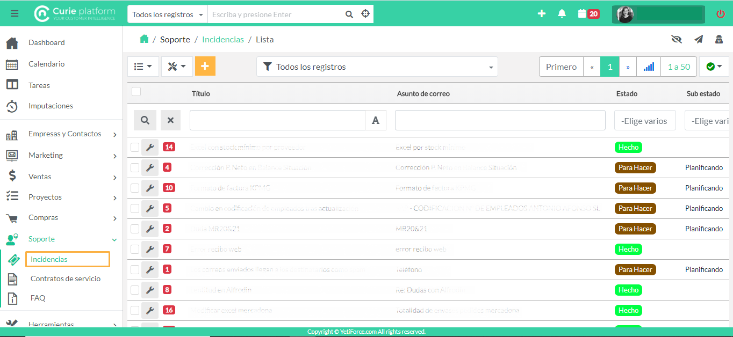Image resolution: width=733 pixels, height=337 pixels.
Task: Click the green Hecho status label in first row
Action: pos(628,148)
